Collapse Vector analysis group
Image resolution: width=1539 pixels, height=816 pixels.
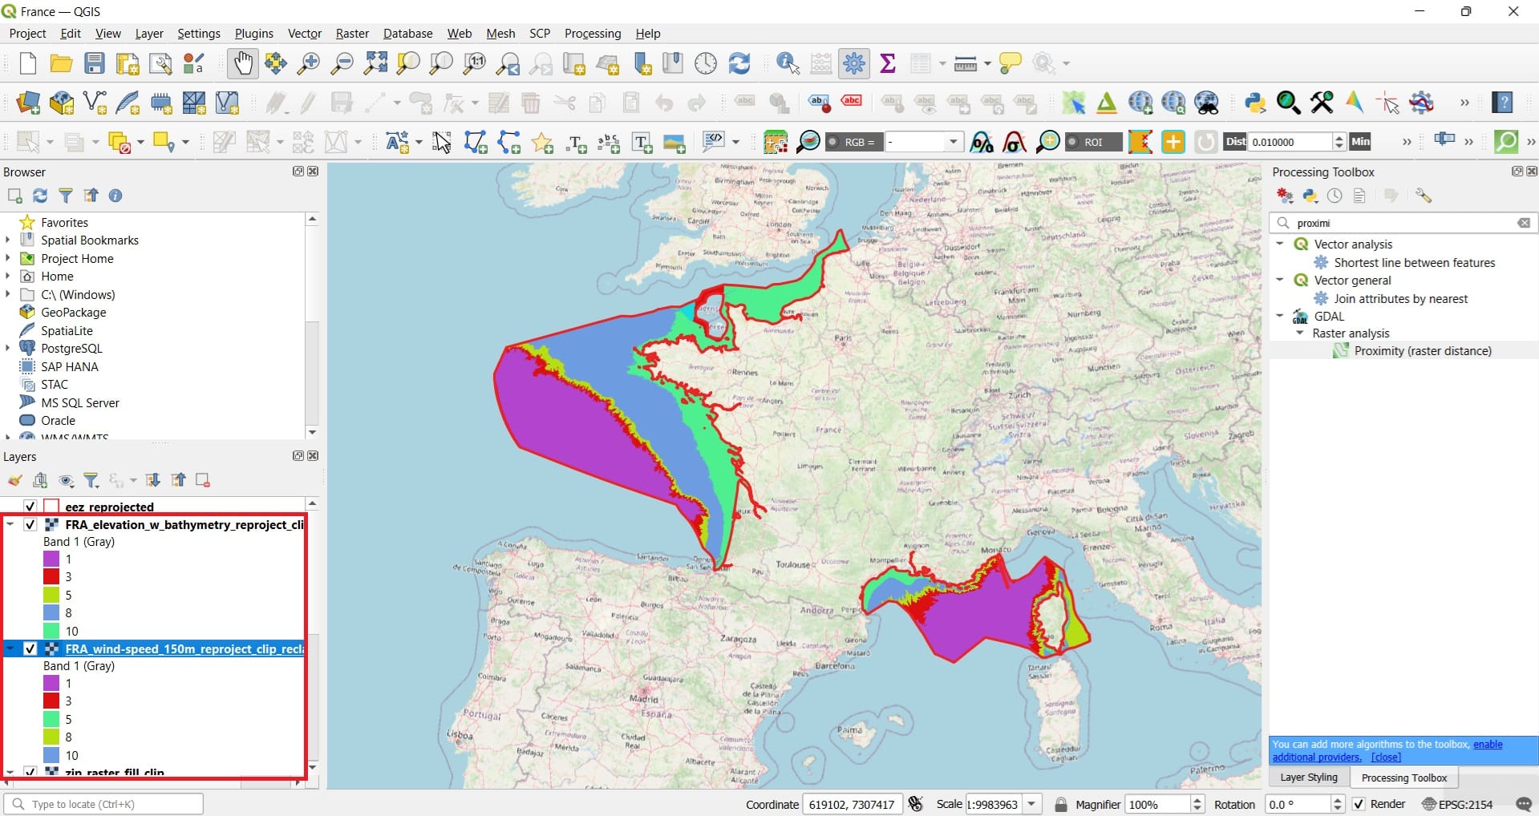[x=1280, y=244]
